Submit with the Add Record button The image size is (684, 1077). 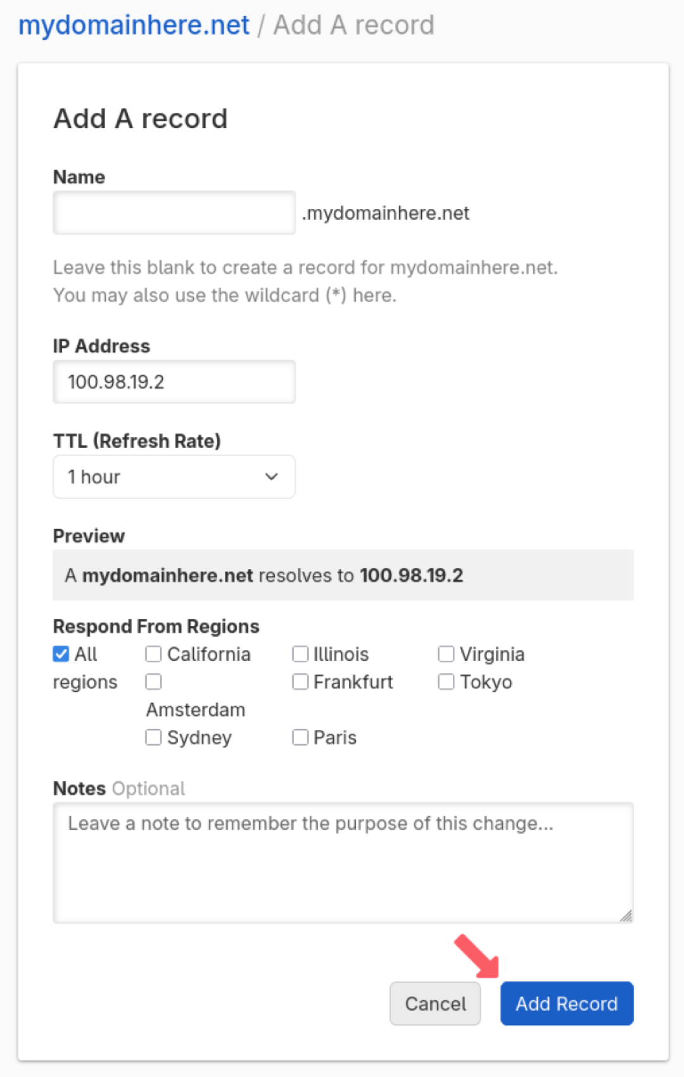coord(567,1004)
